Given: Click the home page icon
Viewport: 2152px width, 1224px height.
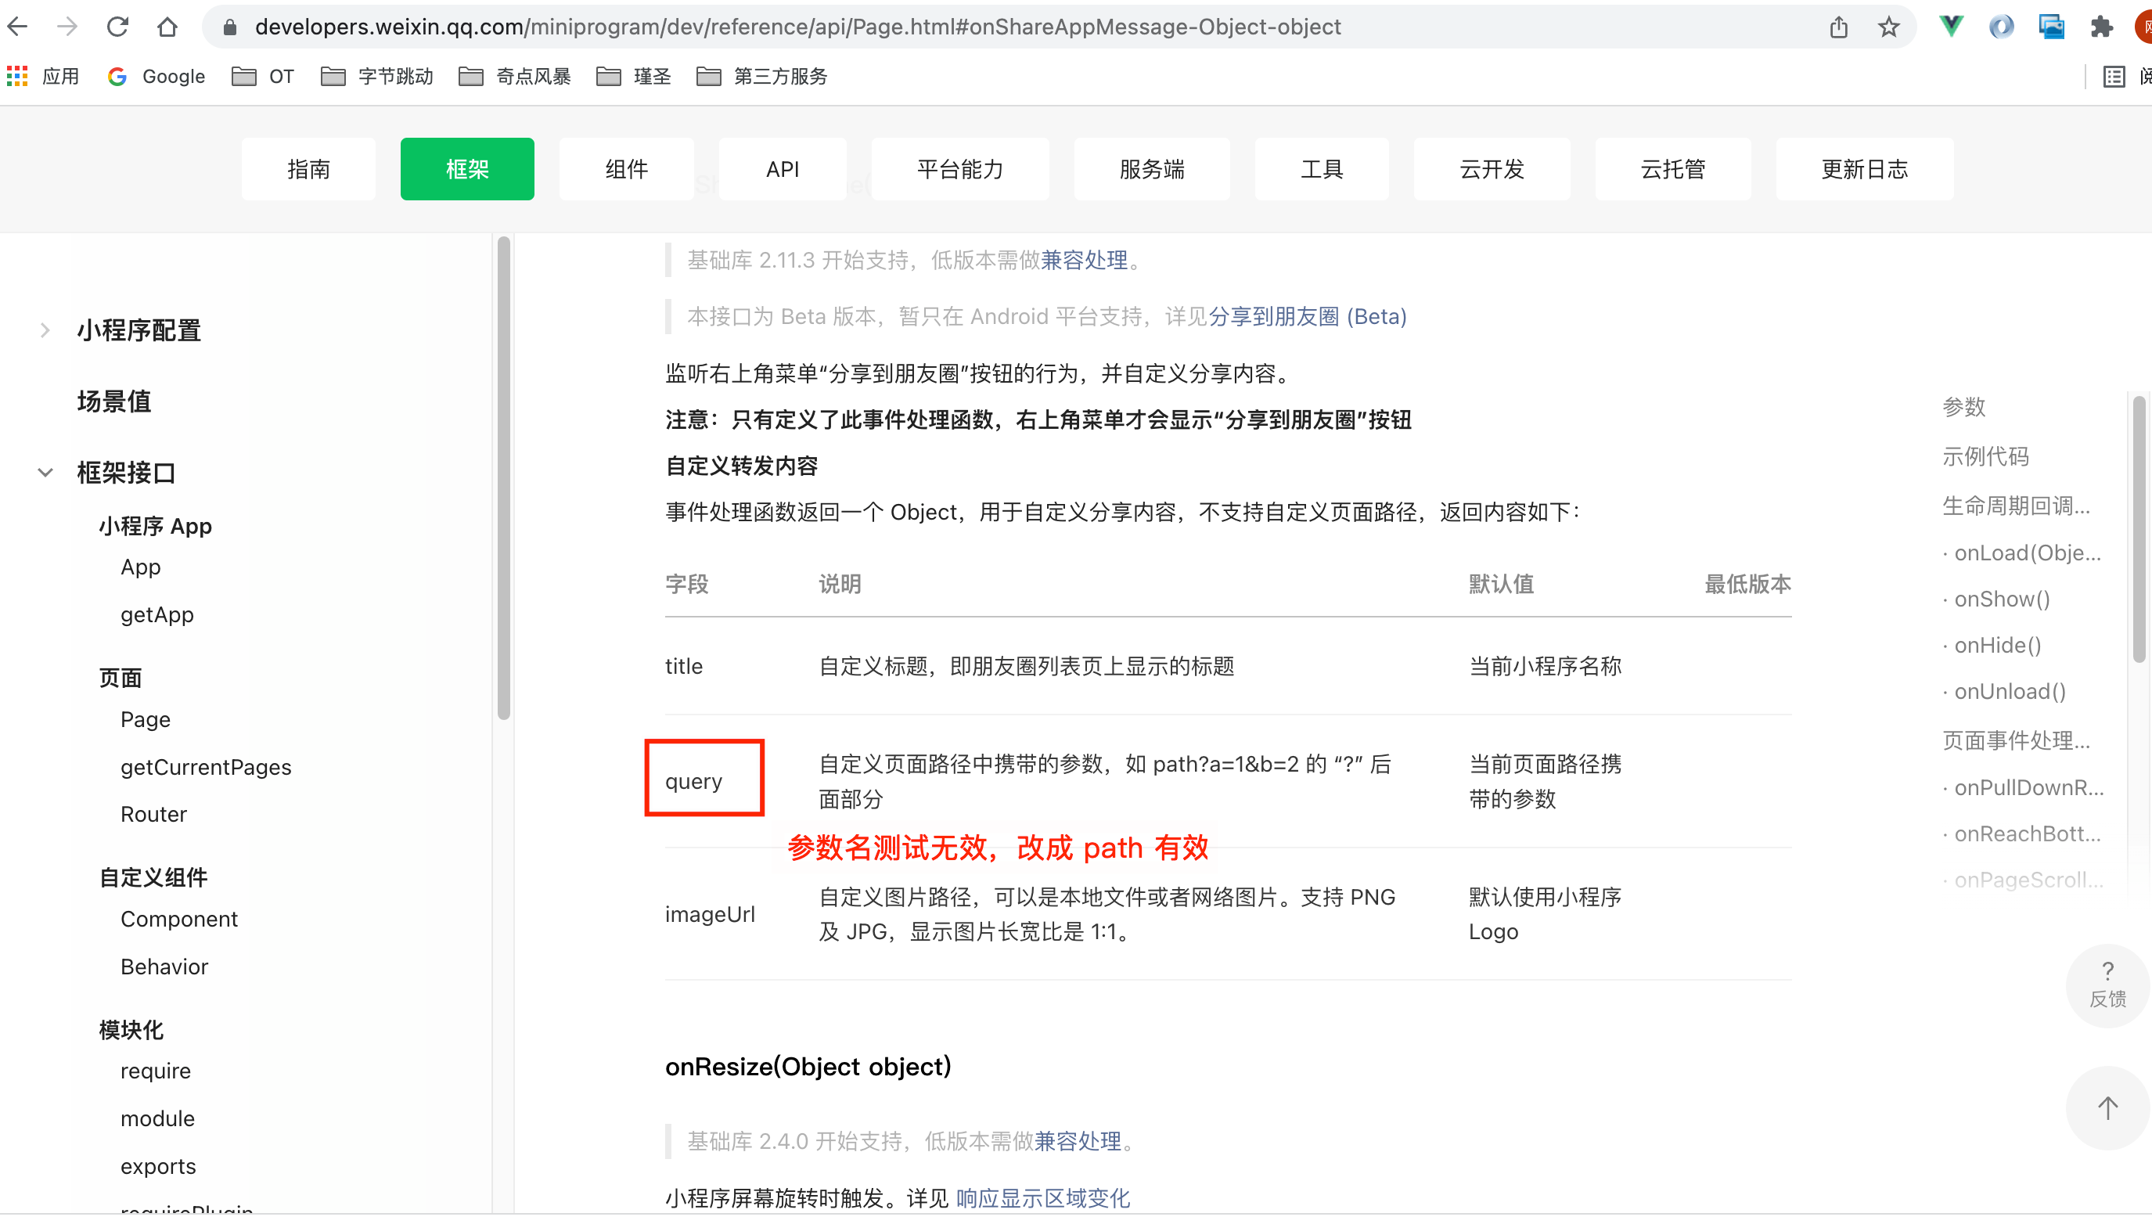Looking at the screenshot, I should pyautogui.click(x=167, y=27).
